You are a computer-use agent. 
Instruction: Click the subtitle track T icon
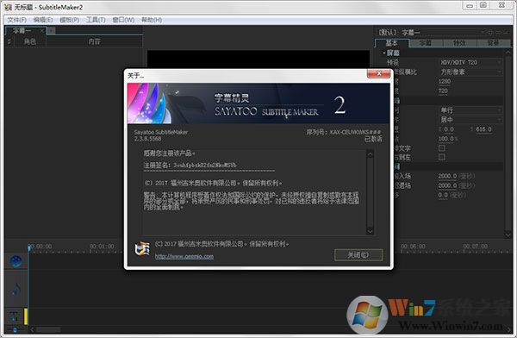pos(14,316)
